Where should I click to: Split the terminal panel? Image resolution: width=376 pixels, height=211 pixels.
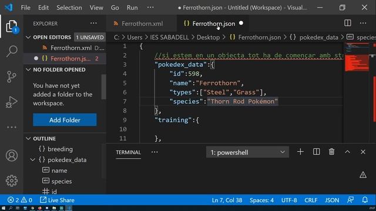pyautogui.click(x=316, y=152)
